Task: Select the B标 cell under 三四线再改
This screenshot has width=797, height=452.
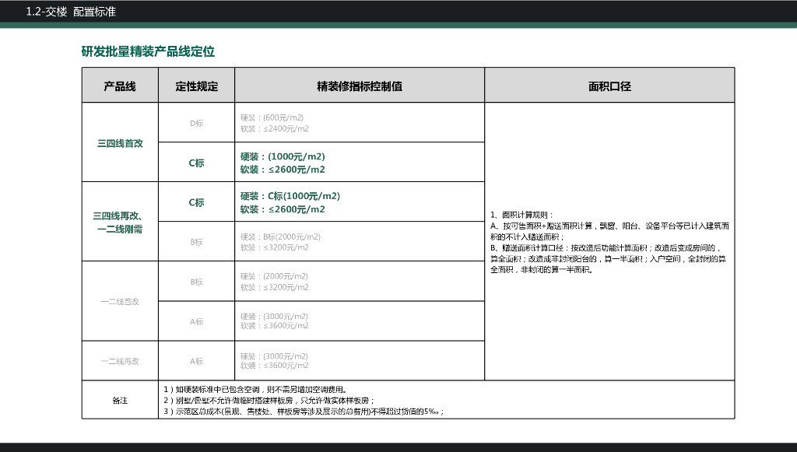Action: (197, 241)
